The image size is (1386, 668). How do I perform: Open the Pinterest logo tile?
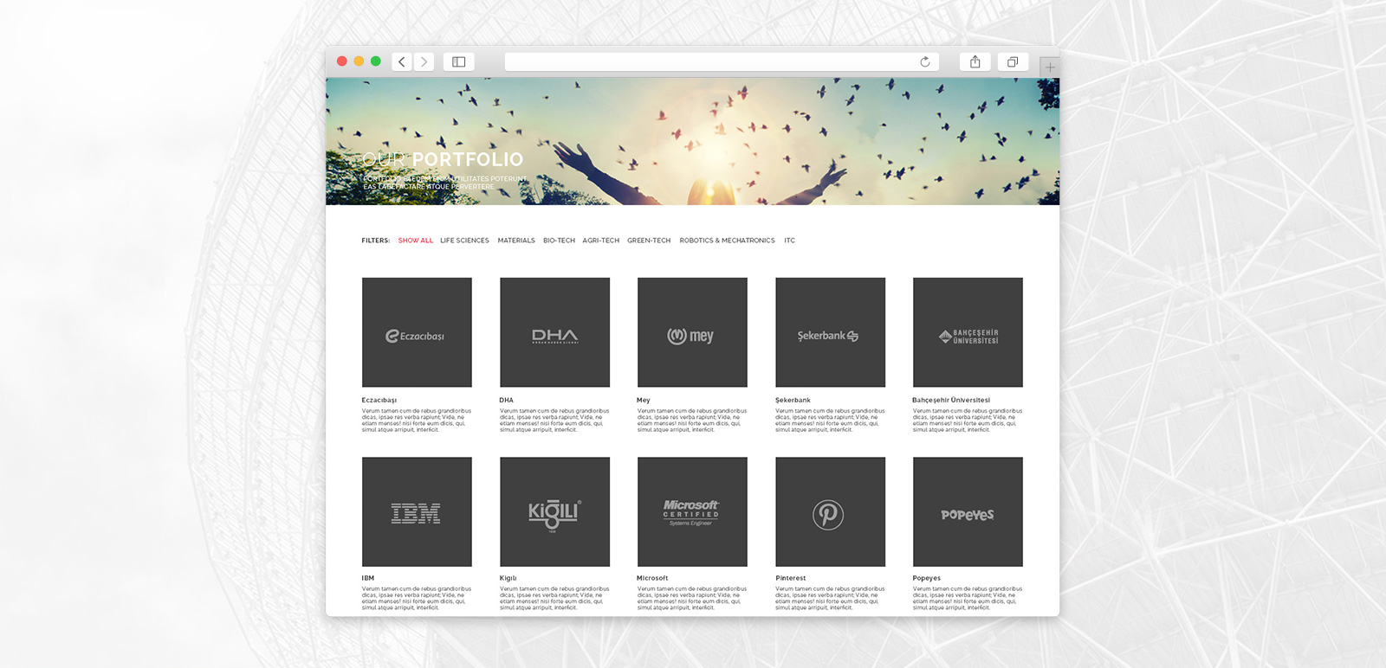pyautogui.click(x=830, y=511)
